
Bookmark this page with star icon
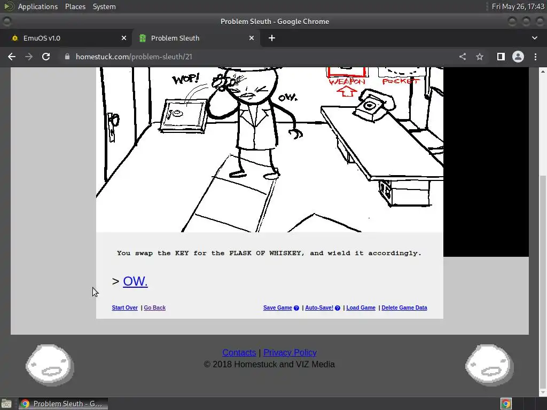click(x=480, y=57)
